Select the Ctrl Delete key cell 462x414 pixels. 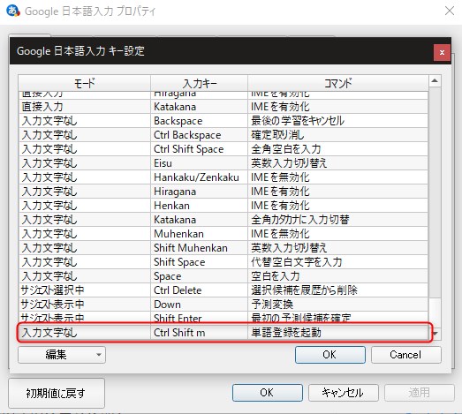(x=199, y=290)
